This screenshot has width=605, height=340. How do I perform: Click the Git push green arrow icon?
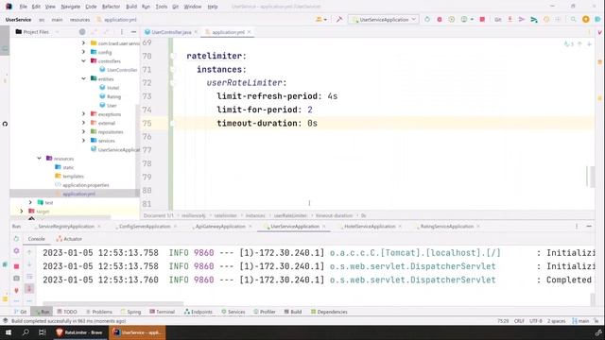pyautogui.click(x=534, y=19)
